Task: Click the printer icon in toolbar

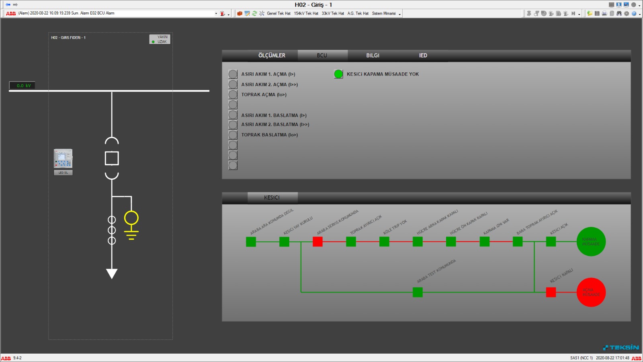Action: (x=604, y=14)
